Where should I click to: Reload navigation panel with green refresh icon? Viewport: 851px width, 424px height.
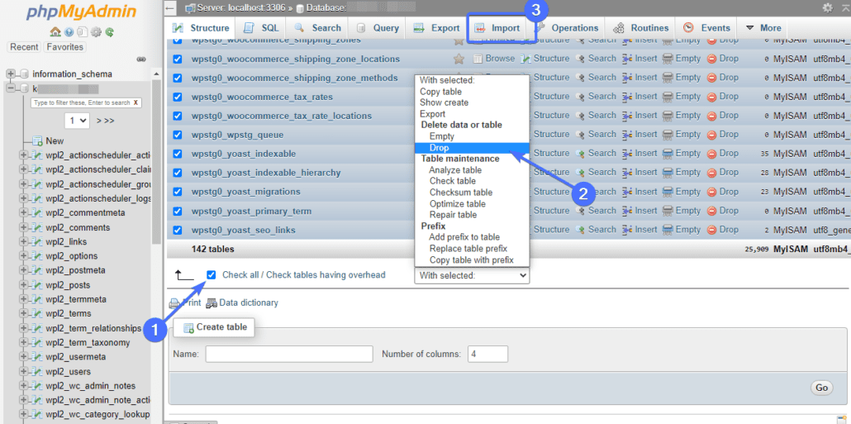point(110,32)
